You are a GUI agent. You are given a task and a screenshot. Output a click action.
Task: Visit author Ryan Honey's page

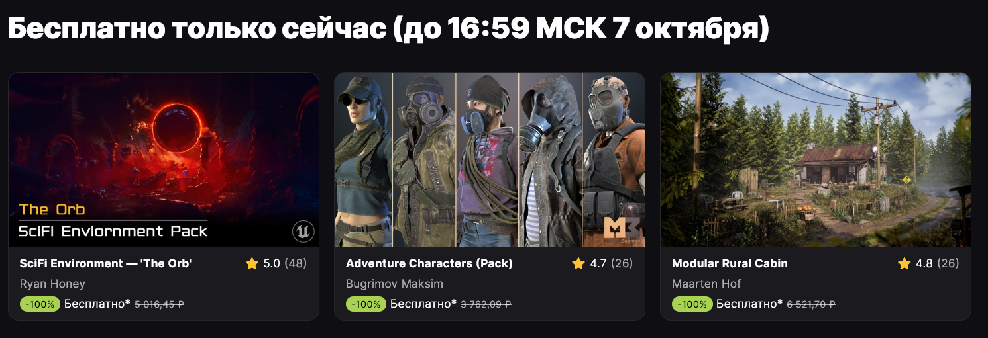52,284
